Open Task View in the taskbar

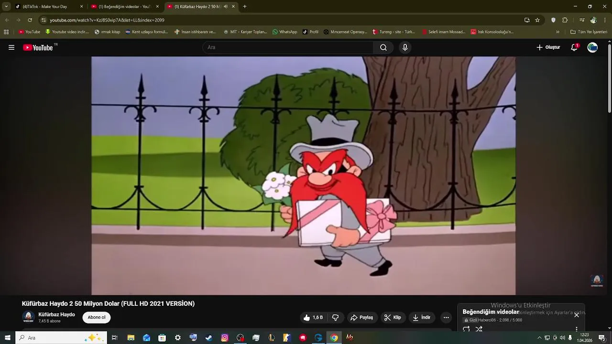point(115,338)
